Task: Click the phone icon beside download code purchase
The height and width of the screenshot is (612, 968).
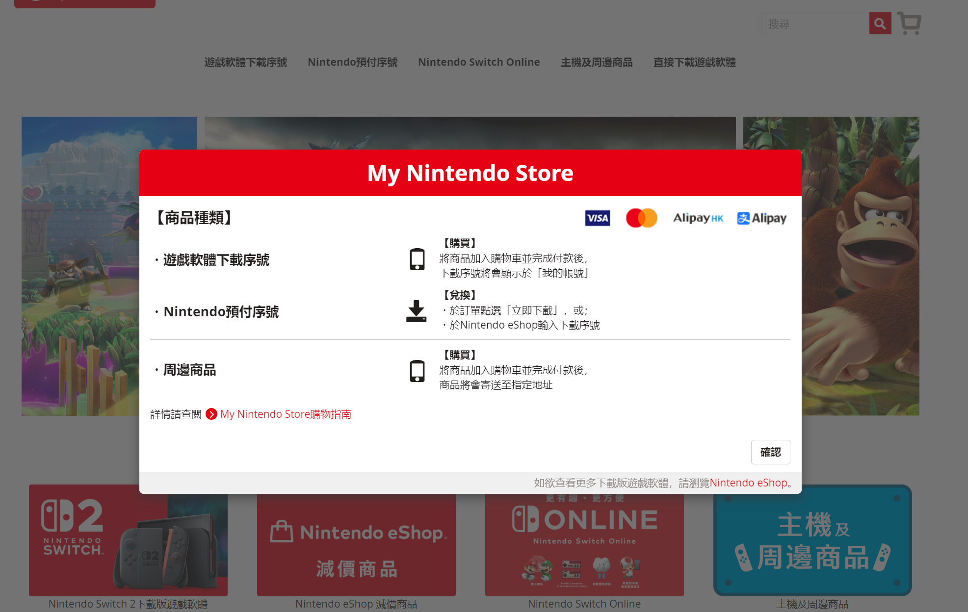Action: pos(417,259)
